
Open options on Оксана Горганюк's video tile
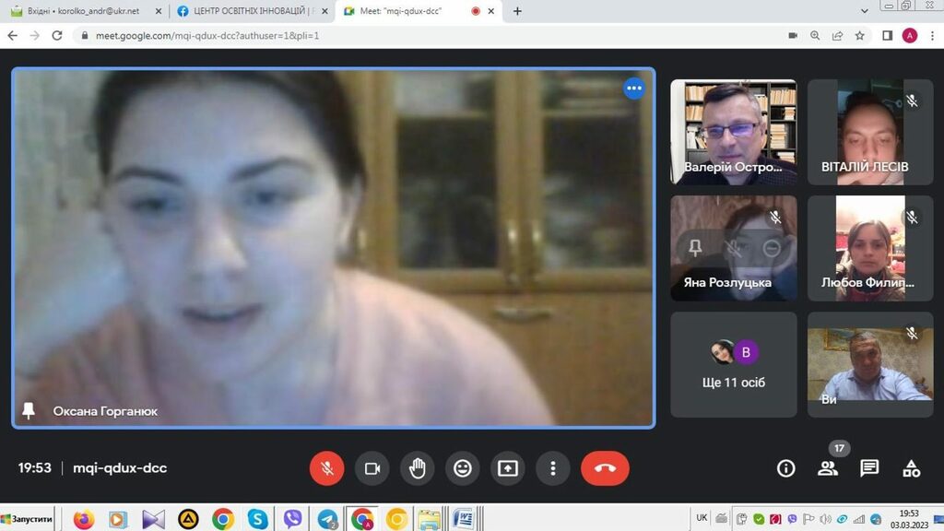(x=633, y=88)
